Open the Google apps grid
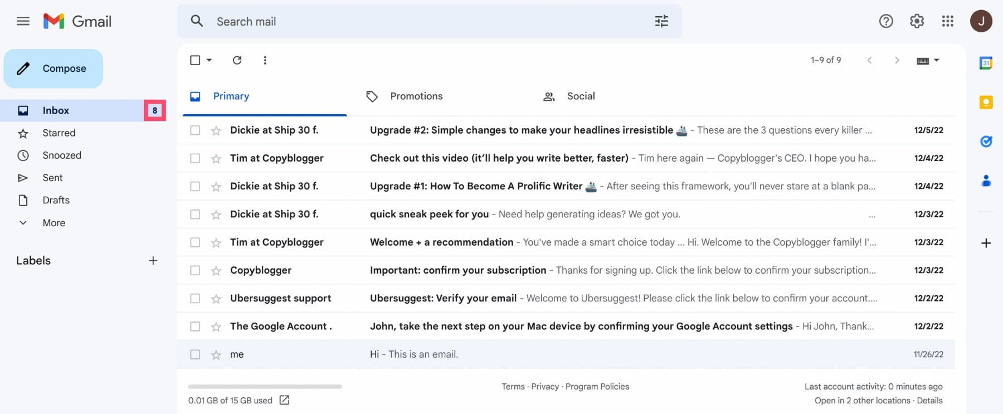 (947, 21)
